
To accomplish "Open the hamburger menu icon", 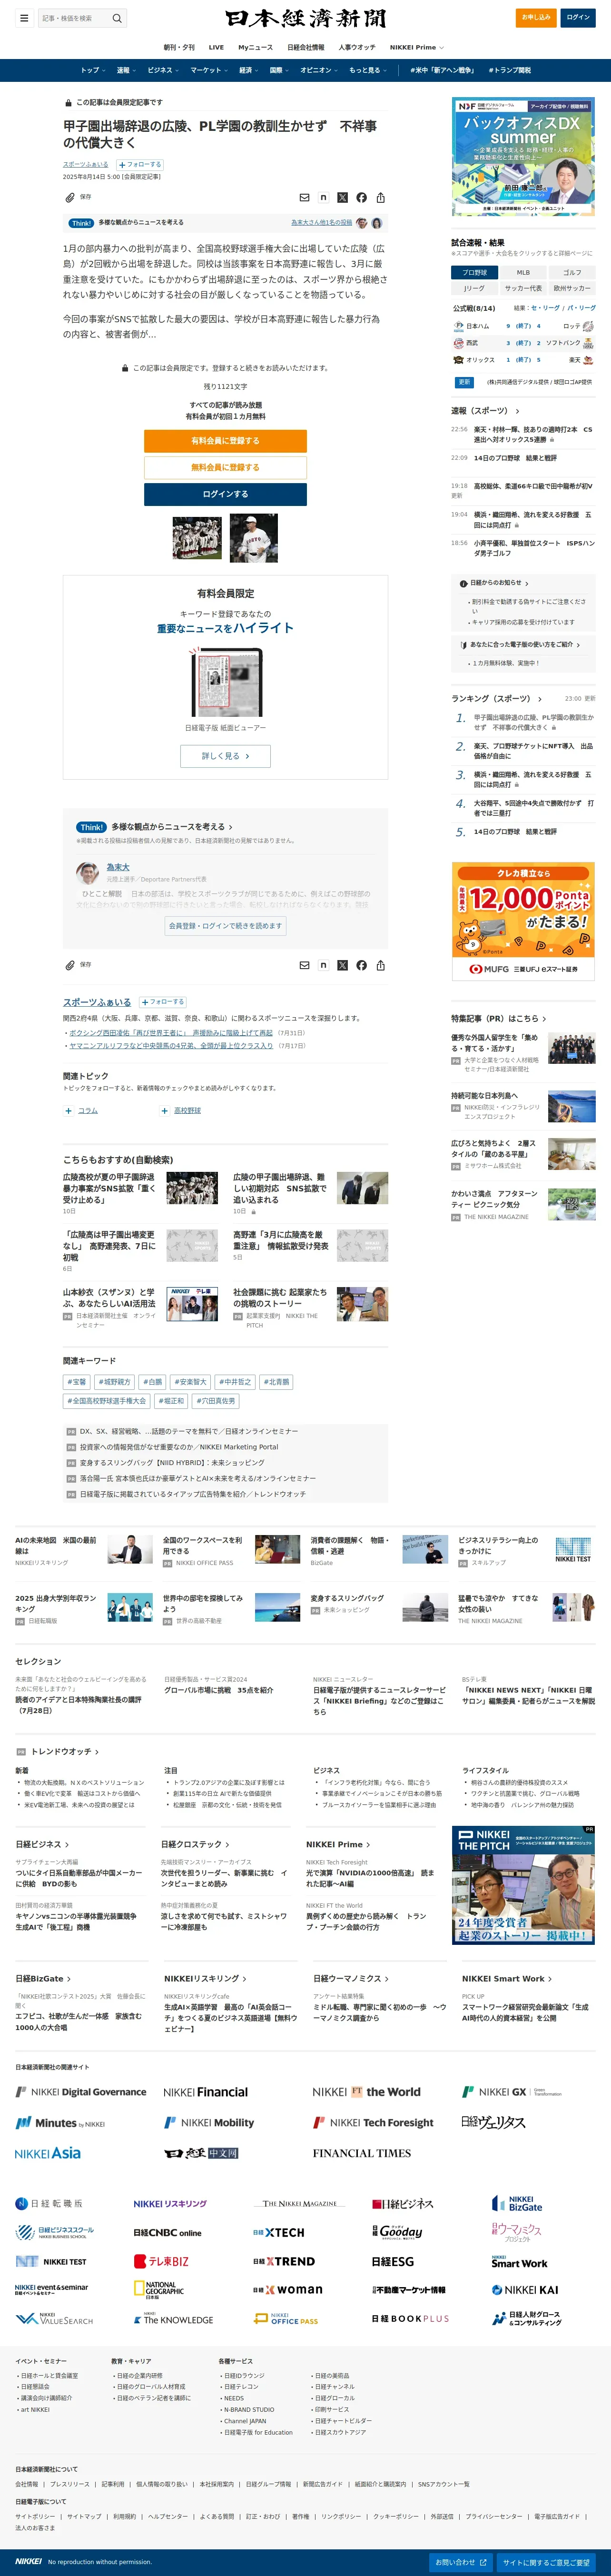I will click(x=24, y=18).
